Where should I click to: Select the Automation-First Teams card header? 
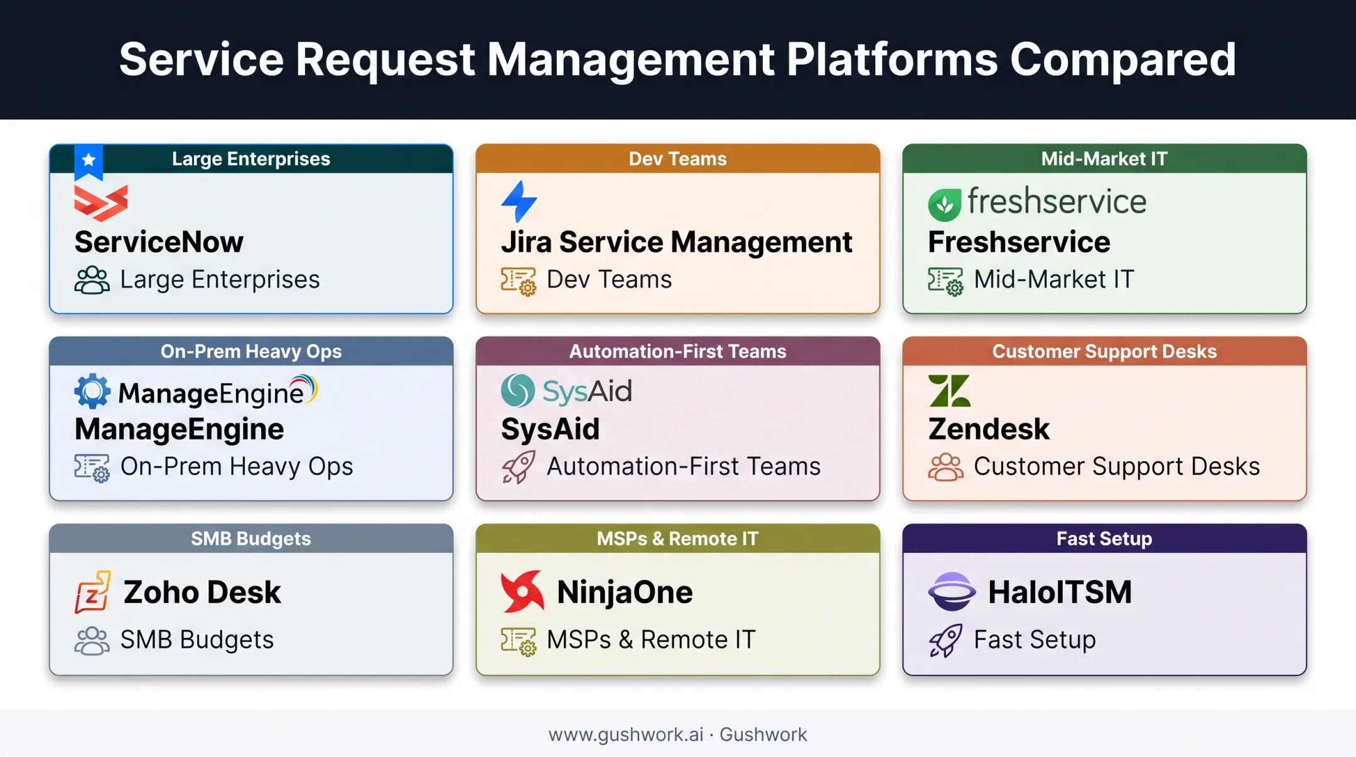tap(678, 352)
